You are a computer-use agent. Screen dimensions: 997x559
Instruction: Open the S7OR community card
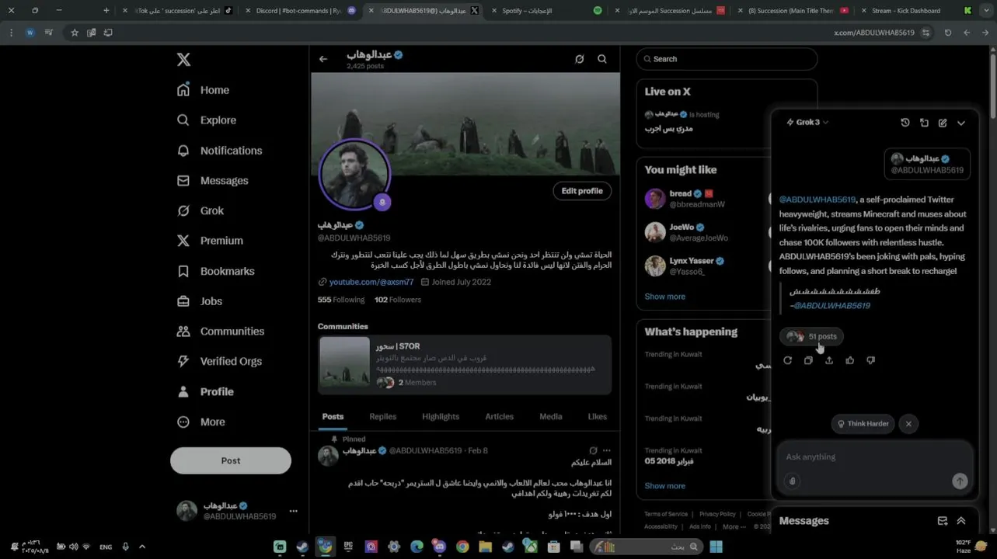[x=465, y=365]
